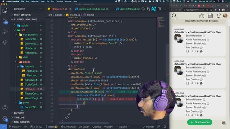Close the Home.js editor tab
The height and width of the screenshot is (129, 230).
pyautogui.click(x=70, y=9)
